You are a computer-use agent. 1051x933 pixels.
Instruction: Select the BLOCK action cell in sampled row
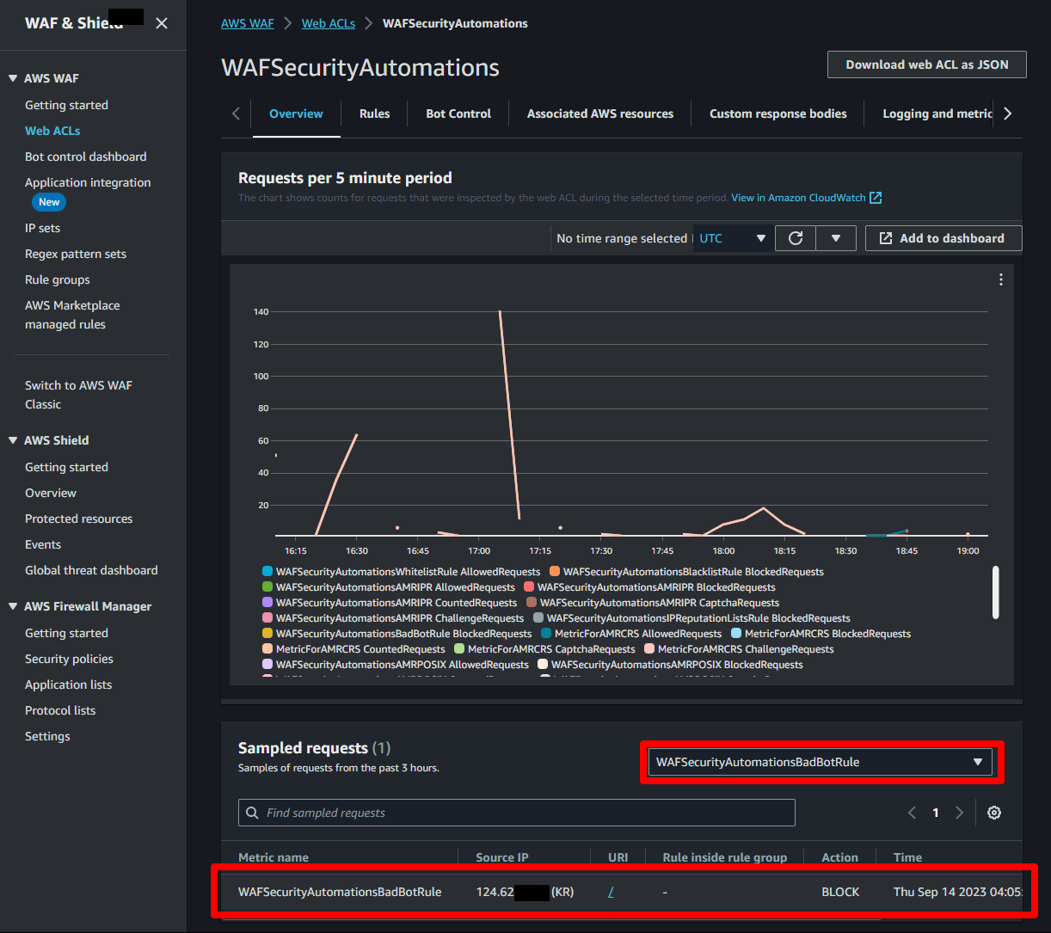point(840,893)
